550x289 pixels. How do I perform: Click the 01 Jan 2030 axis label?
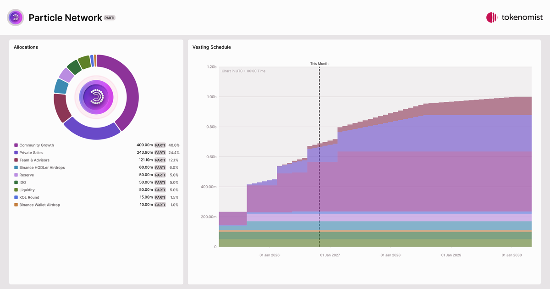click(511, 255)
